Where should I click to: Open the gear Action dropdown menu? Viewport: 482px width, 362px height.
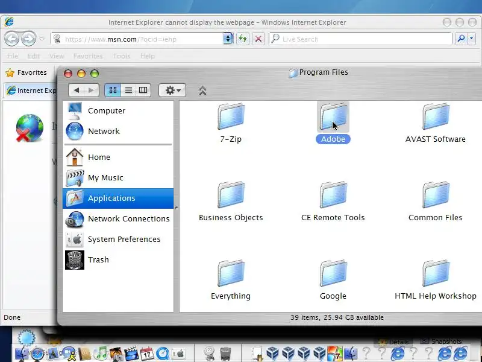tap(172, 90)
